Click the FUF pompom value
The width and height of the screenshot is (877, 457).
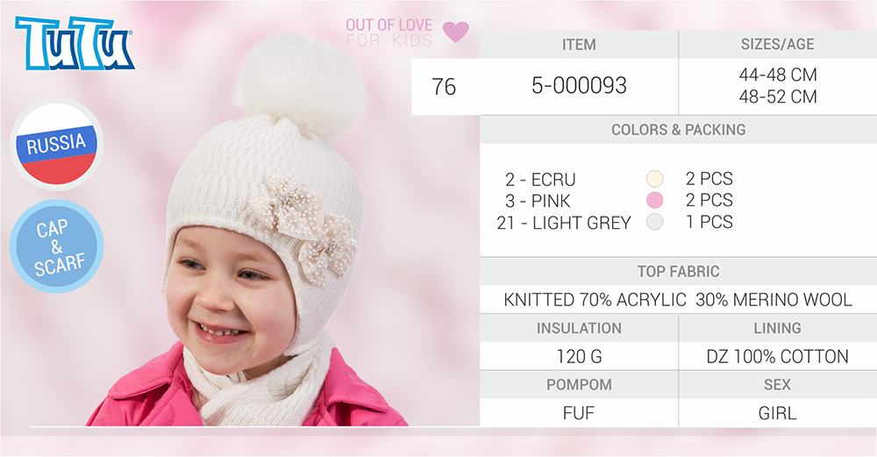579,413
